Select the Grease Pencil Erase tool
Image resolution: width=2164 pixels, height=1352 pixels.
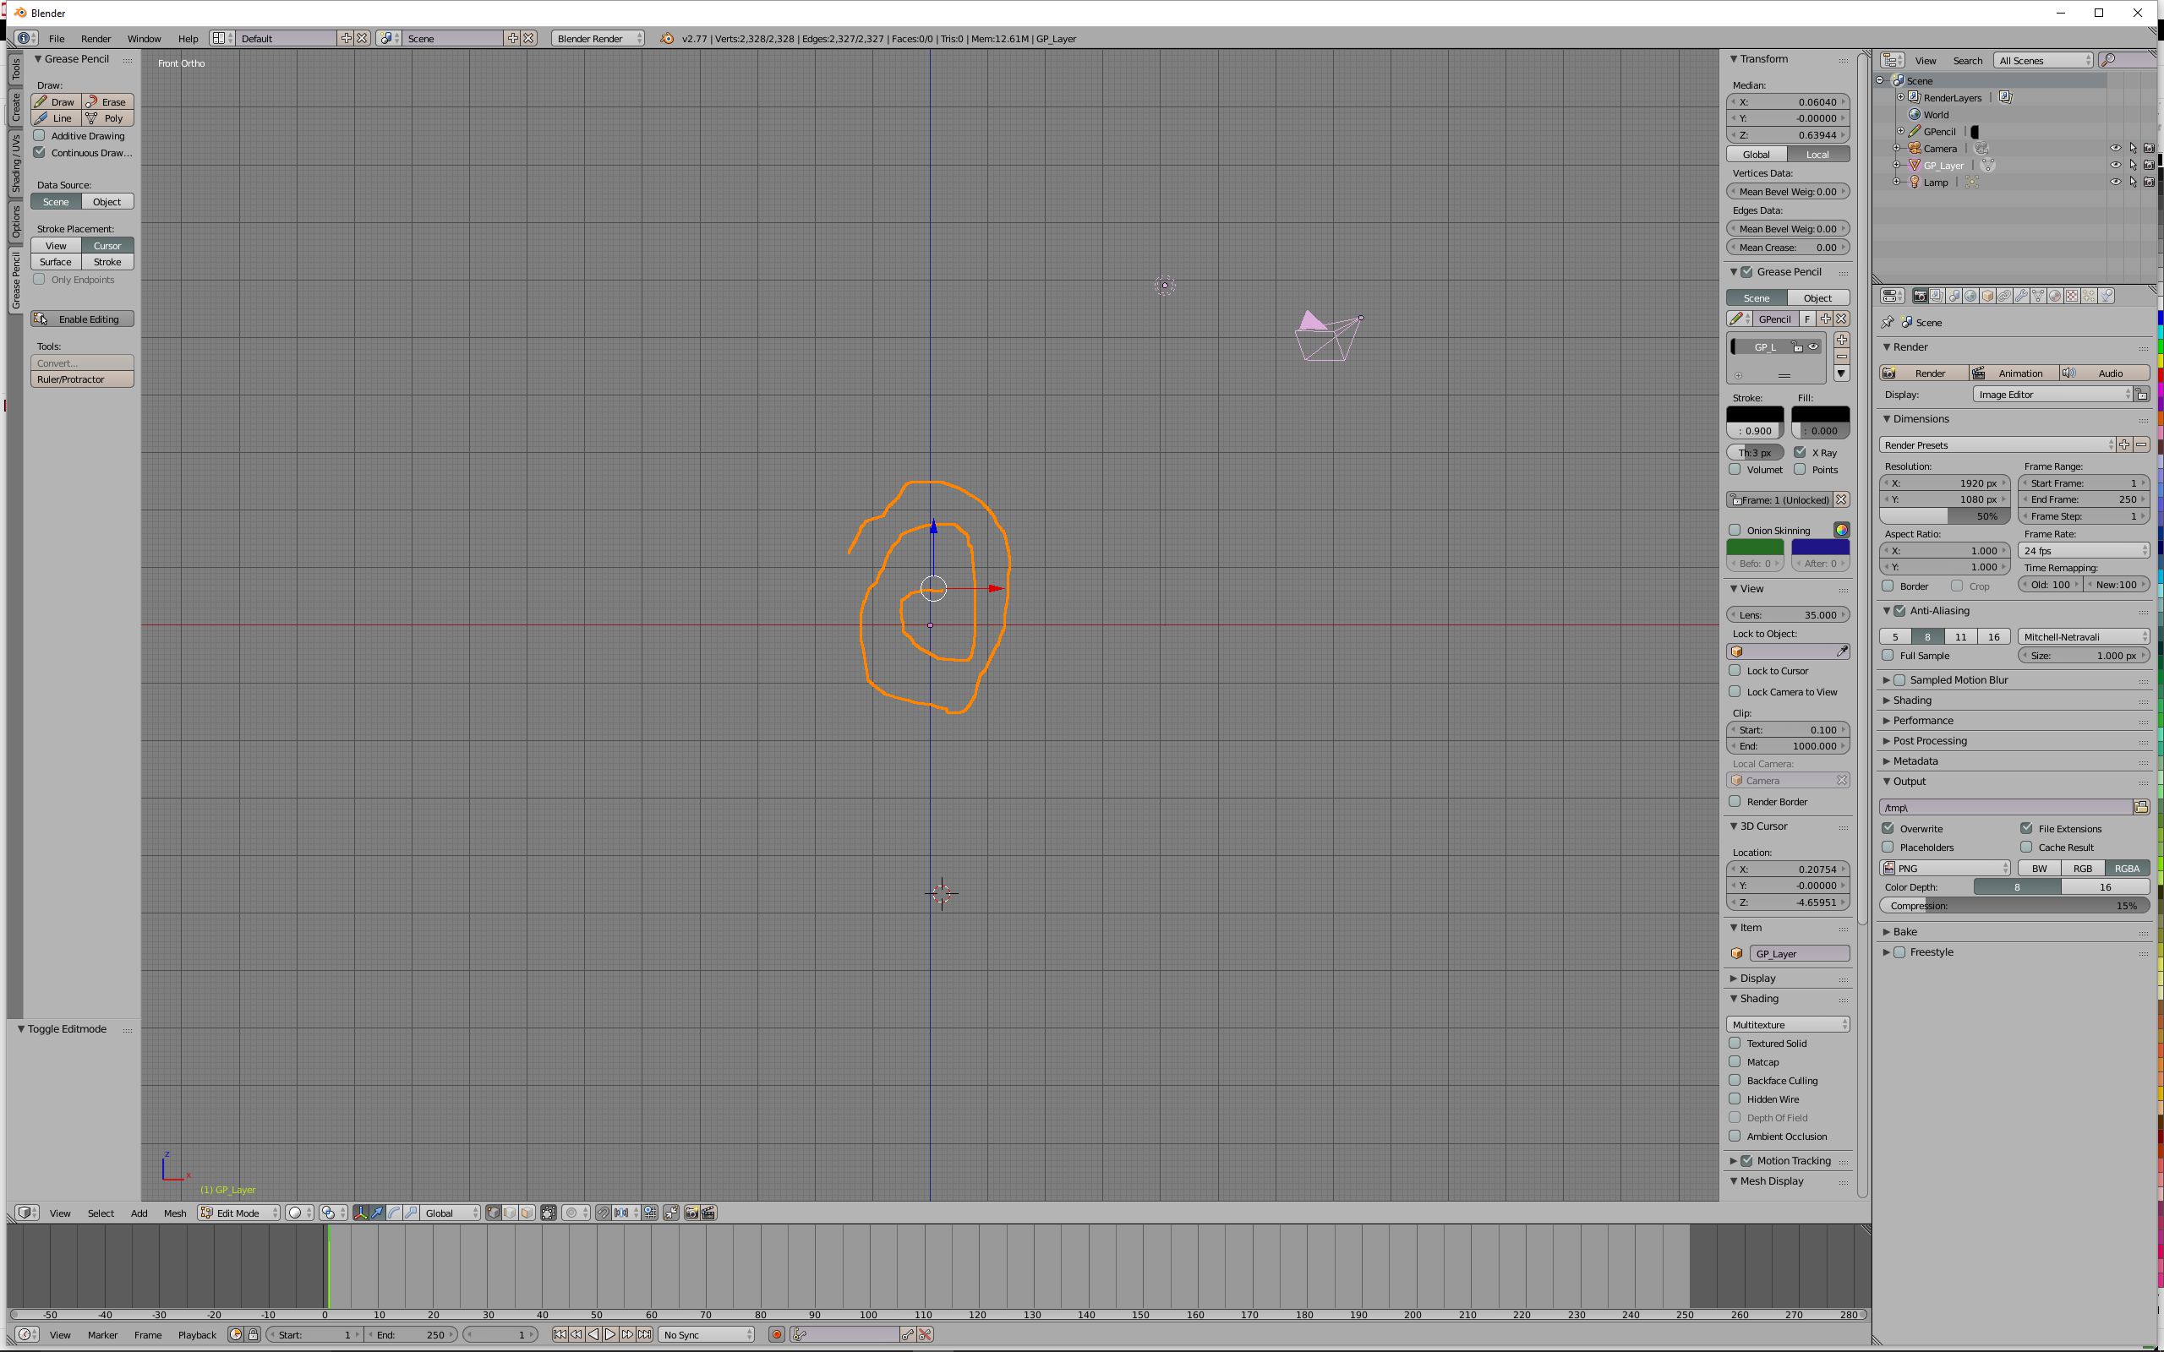107,102
